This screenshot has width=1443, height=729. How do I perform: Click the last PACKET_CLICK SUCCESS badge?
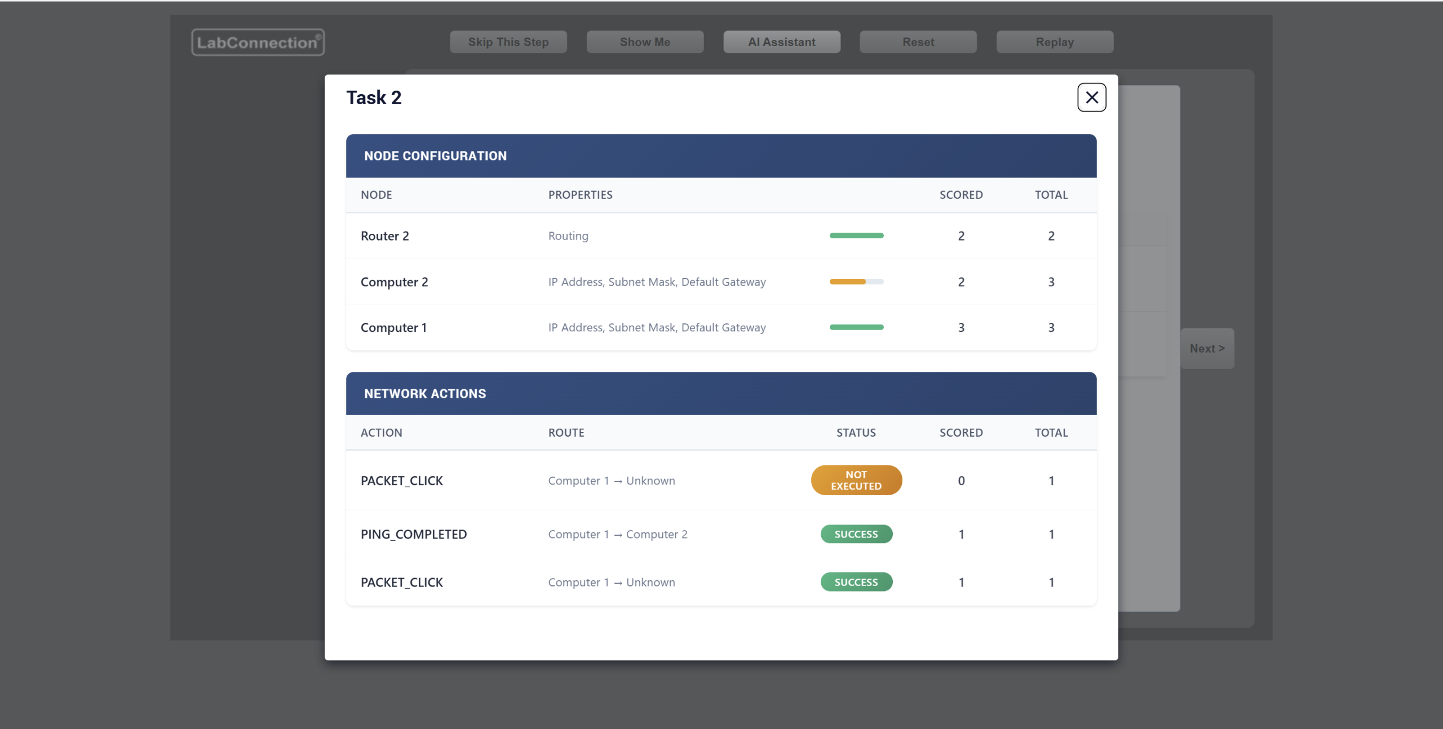pyautogui.click(x=856, y=582)
